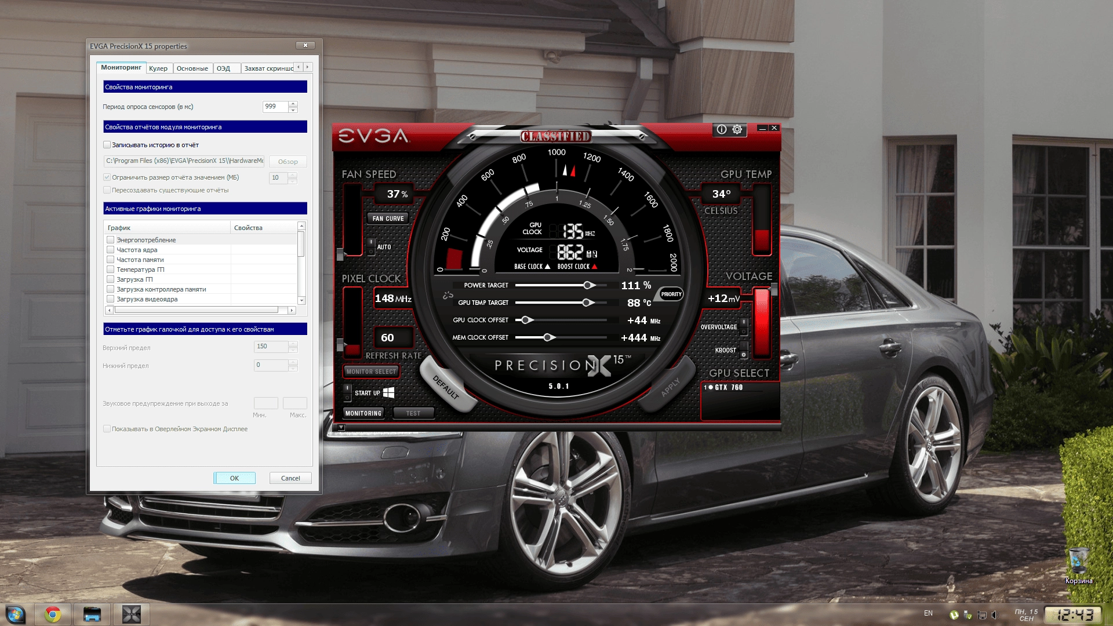Toggle the START UP switch

347,393
